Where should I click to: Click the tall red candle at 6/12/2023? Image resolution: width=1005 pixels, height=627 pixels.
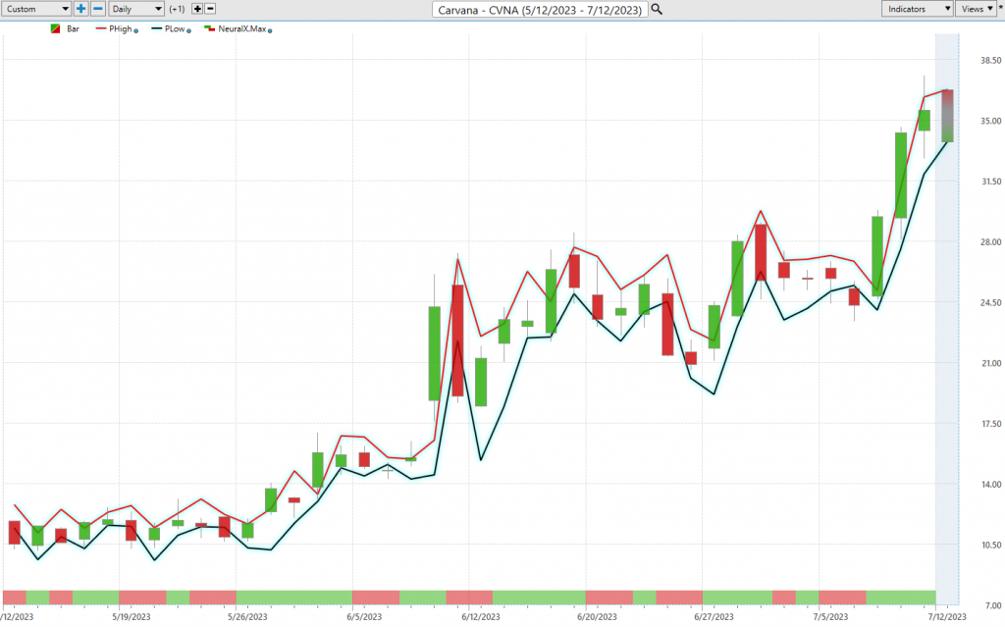click(x=457, y=340)
